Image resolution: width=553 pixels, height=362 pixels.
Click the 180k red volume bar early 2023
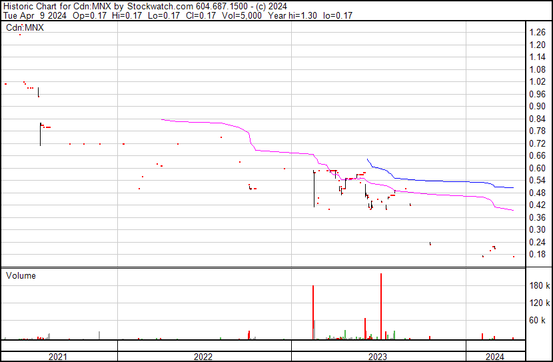pyautogui.click(x=313, y=312)
